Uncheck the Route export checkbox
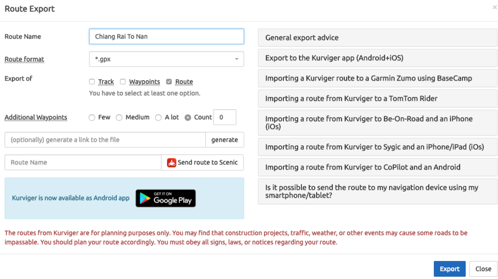The height and width of the screenshot is (279, 498). [169, 82]
